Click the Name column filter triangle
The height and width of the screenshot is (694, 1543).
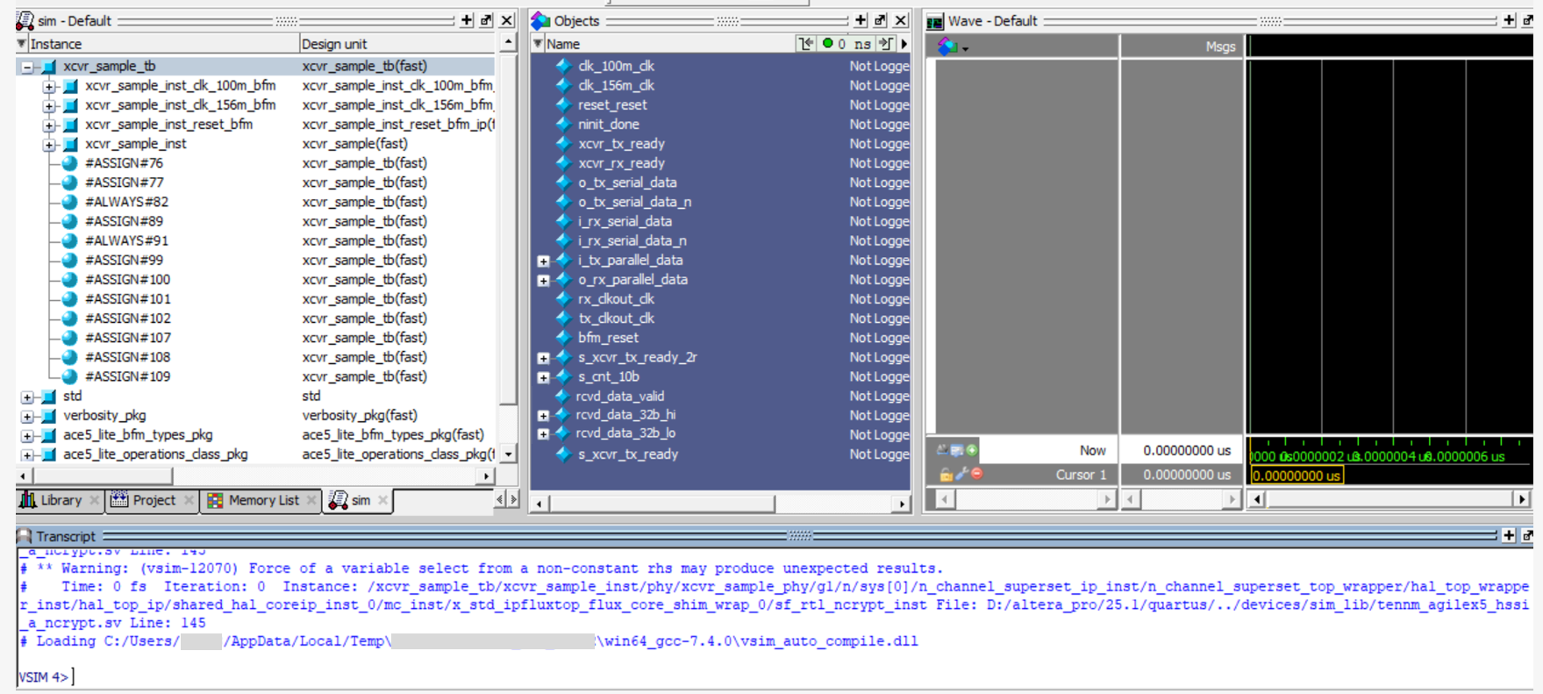pos(538,44)
